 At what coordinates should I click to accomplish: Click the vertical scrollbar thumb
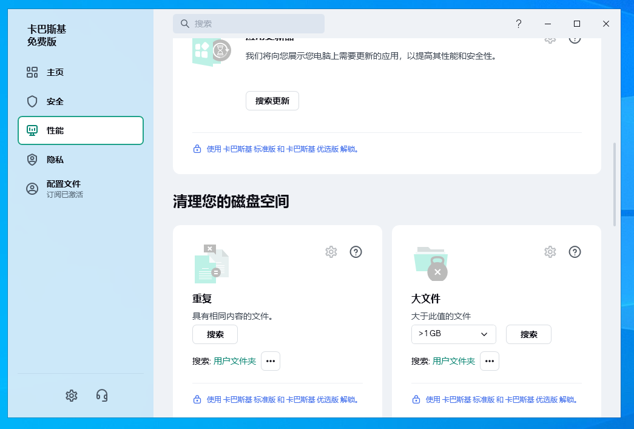coord(615,184)
